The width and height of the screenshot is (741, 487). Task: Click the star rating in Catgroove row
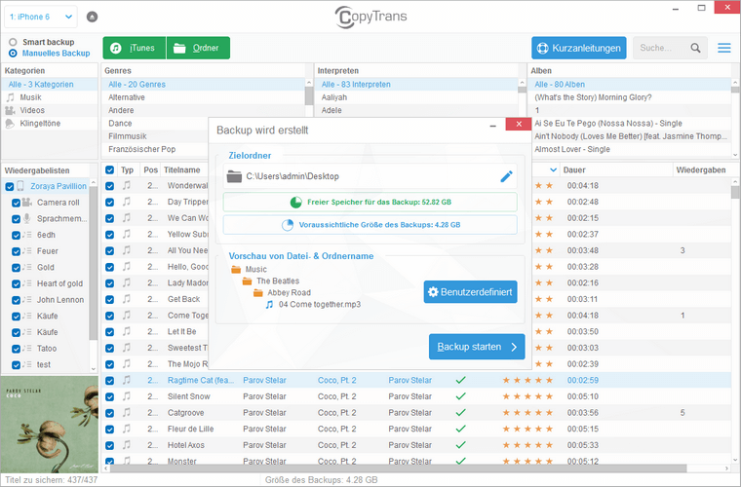click(527, 413)
